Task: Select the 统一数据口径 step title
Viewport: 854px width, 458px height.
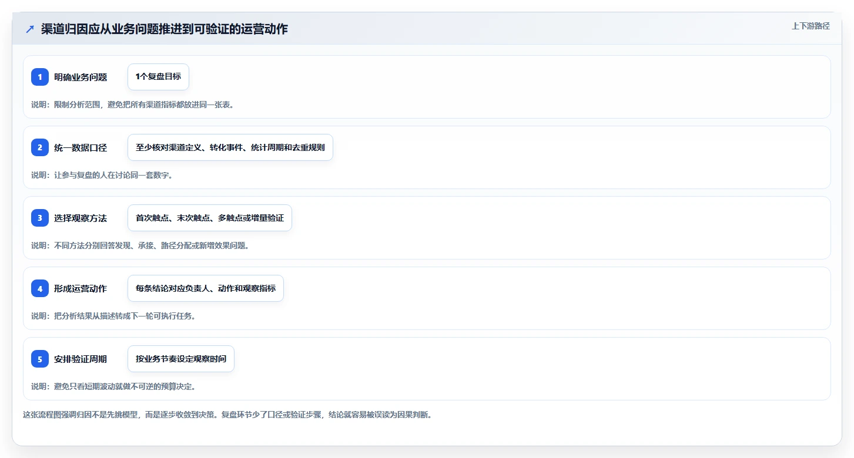Action: 81,147
